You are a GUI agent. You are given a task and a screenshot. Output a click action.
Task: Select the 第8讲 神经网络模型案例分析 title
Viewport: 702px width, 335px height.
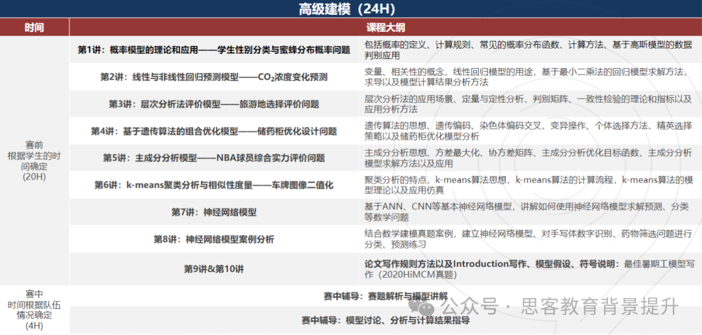click(x=214, y=240)
